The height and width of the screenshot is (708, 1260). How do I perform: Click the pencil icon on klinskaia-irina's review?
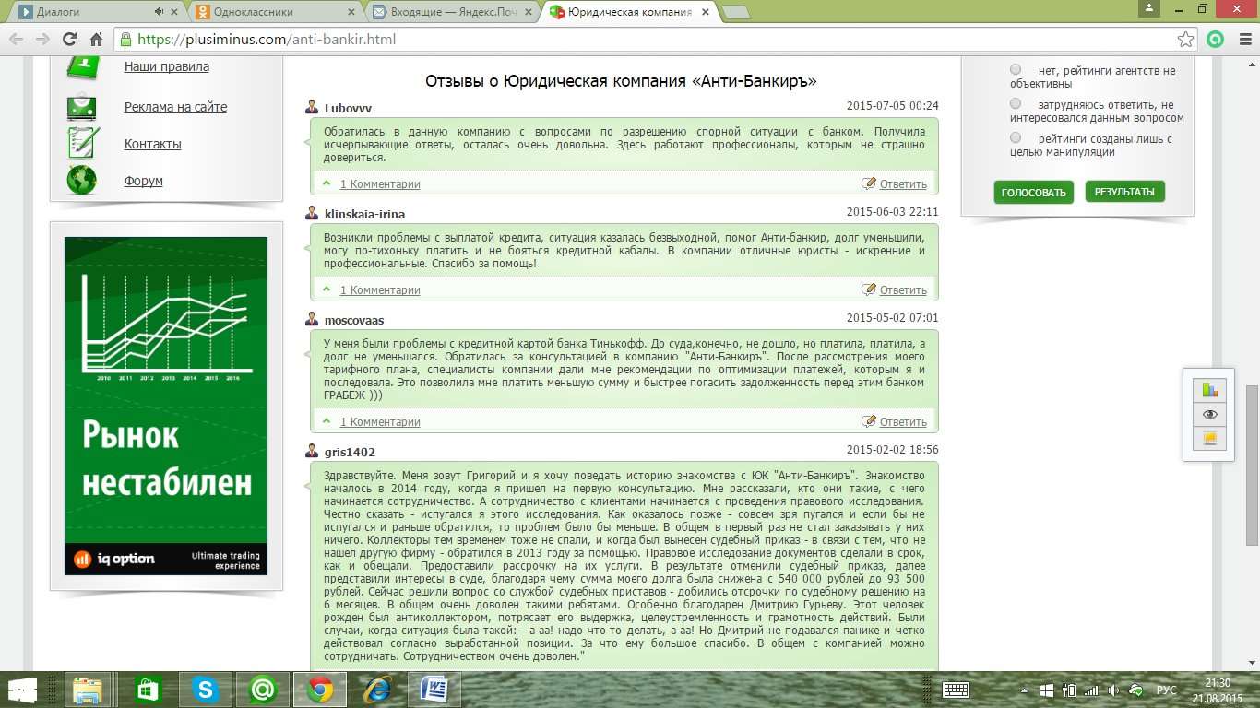pos(868,289)
